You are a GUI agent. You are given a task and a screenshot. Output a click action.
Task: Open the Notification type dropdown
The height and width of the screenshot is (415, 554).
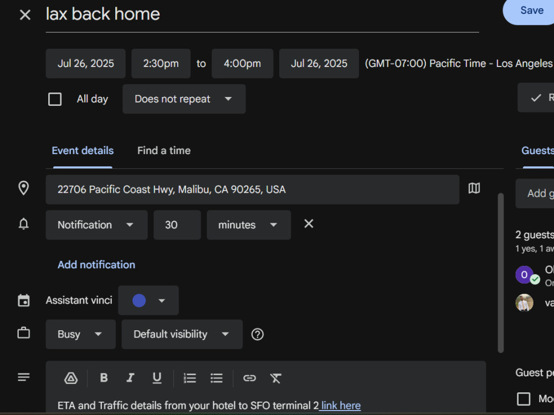96,225
